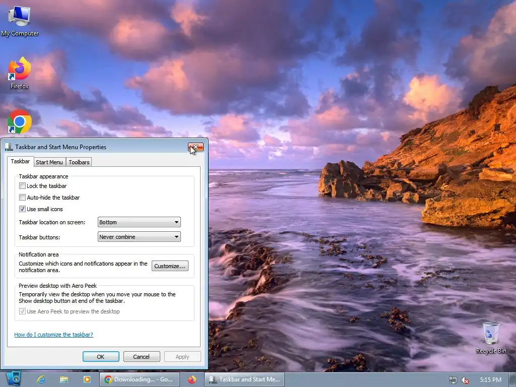Open How do I customize the taskbar link

(53, 335)
